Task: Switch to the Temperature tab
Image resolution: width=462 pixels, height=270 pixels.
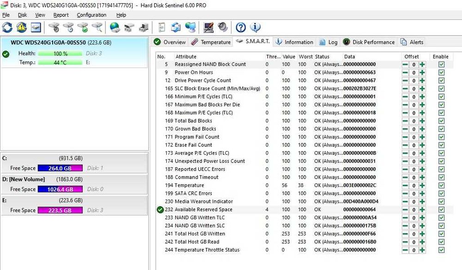Action: (211, 42)
